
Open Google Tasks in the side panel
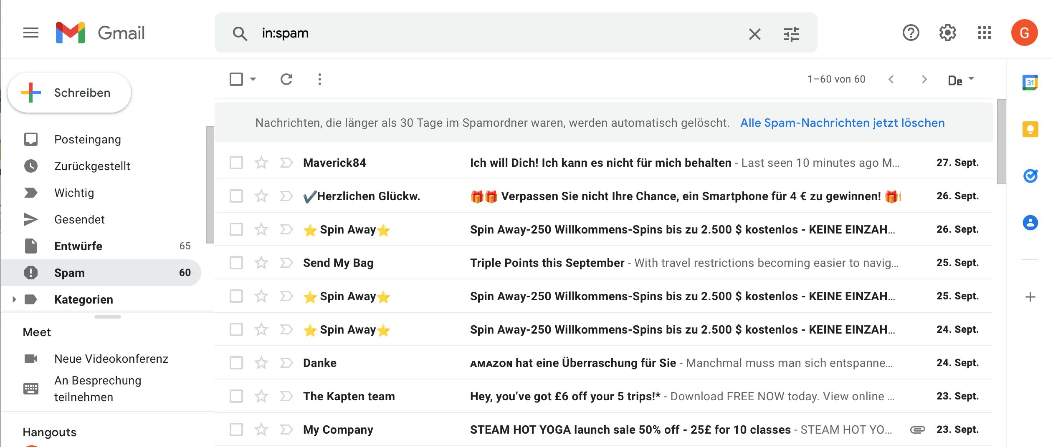(x=1030, y=176)
